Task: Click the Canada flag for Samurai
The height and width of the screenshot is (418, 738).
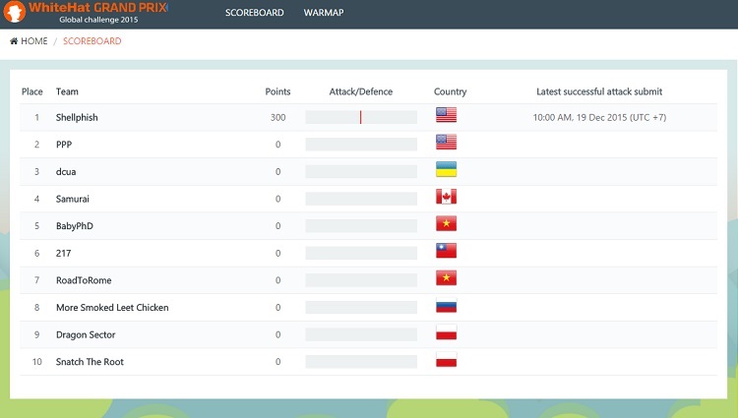Action: tap(446, 197)
